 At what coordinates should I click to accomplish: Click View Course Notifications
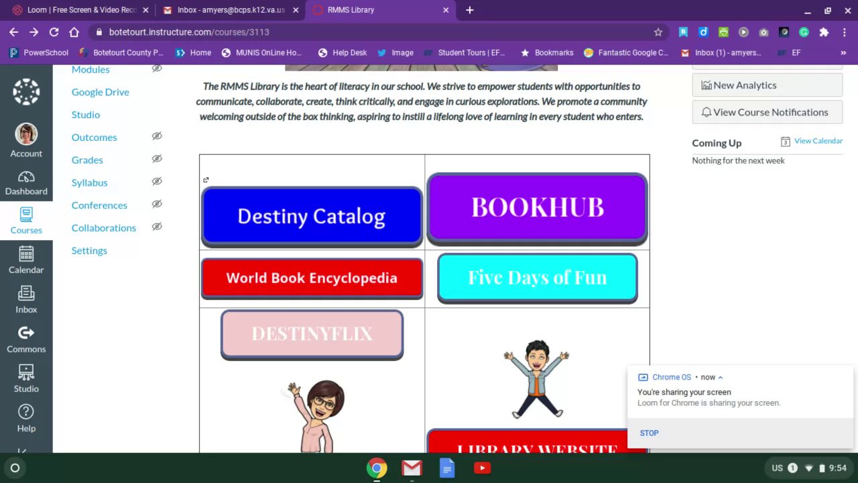point(767,112)
